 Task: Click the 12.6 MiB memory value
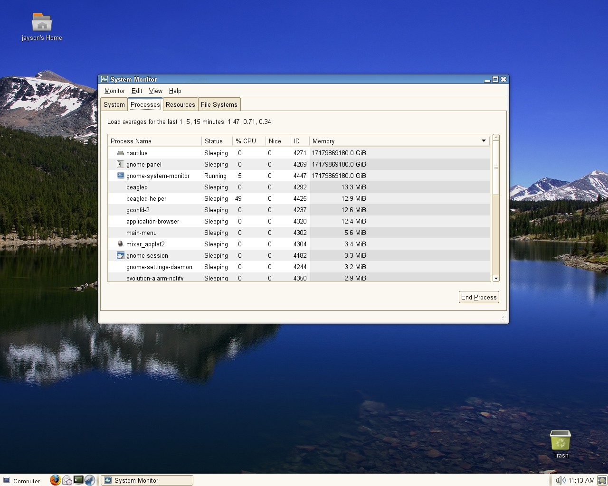(353, 210)
